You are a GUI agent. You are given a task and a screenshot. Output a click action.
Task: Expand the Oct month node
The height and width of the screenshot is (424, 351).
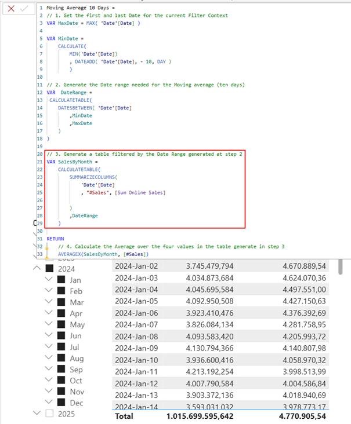(49, 379)
